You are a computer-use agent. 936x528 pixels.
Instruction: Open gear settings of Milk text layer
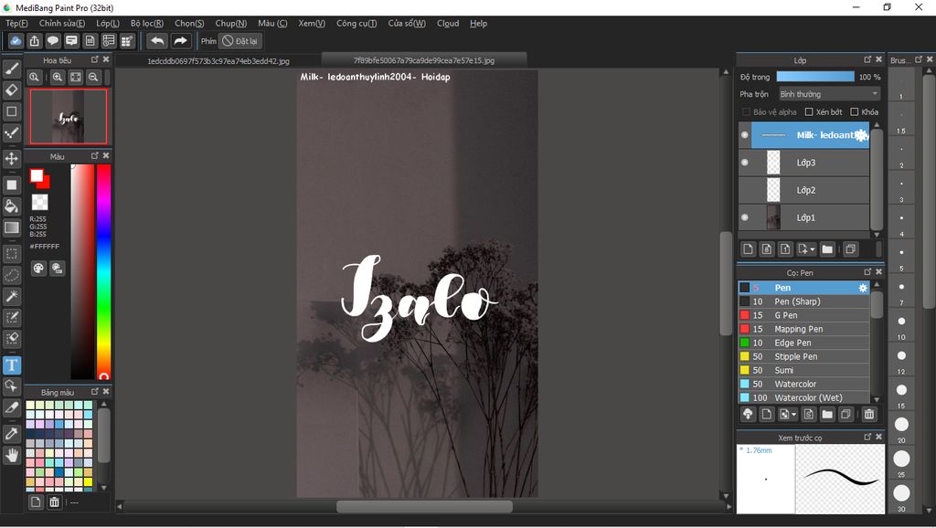[861, 135]
